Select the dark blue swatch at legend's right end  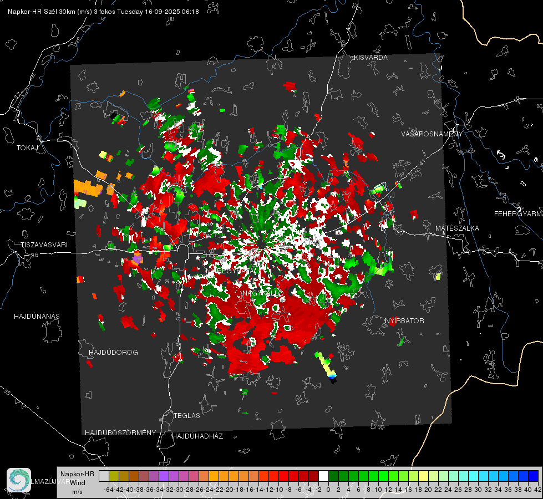534,476
